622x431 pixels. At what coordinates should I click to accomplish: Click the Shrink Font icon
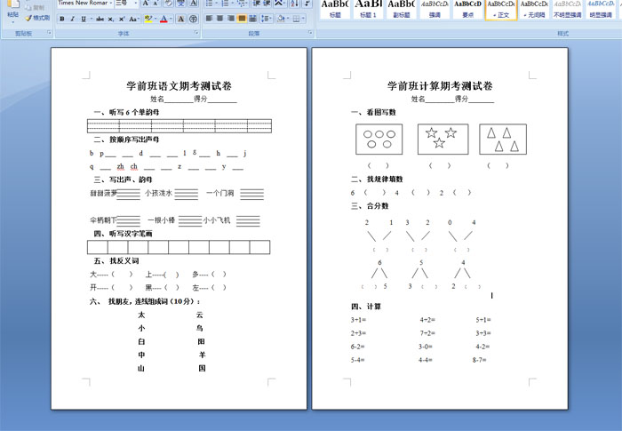click(x=155, y=4)
